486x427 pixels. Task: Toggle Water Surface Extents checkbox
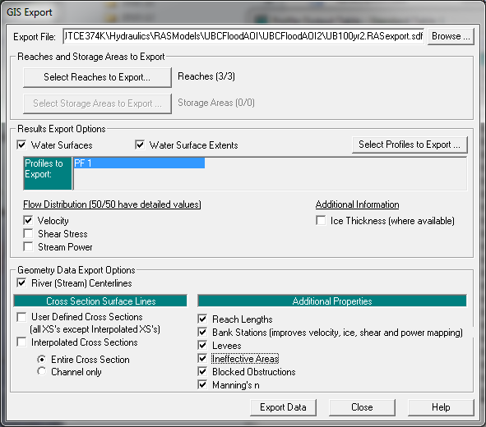(x=140, y=145)
